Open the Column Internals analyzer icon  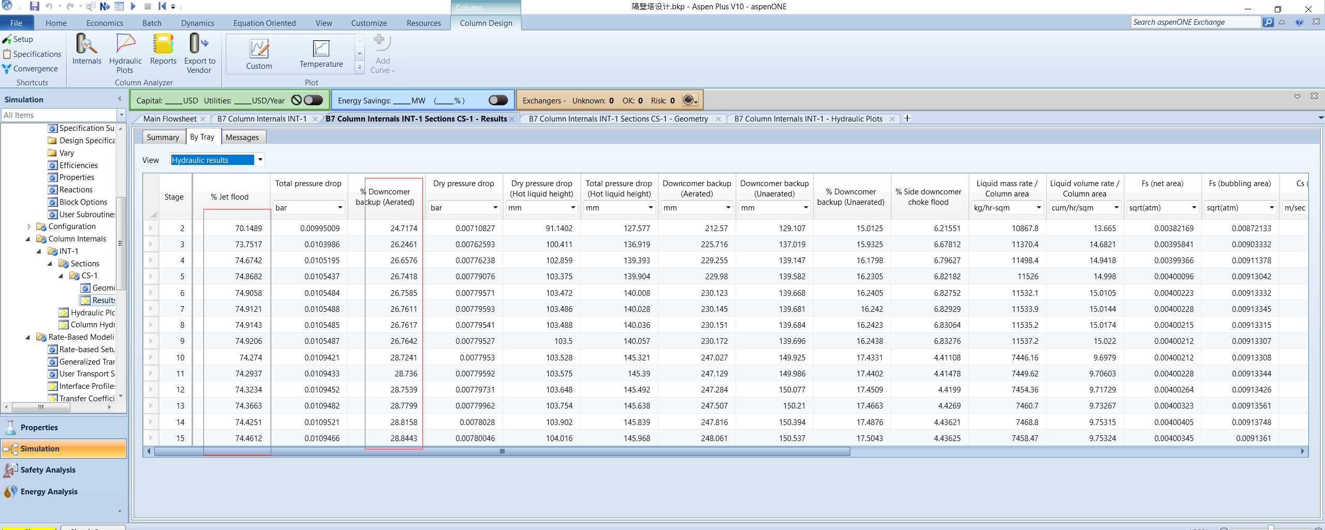tap(87, 50)
